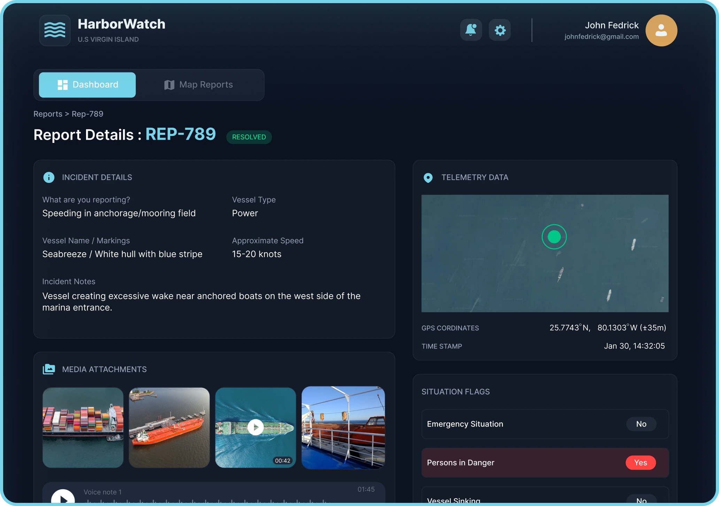The width and height of the screenshot is (719, 506).
Task: Go back to Reports via breadcrumb
Action: click(x=48, y=114)
